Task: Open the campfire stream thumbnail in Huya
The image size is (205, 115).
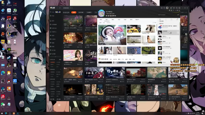Action: (73, 90)
